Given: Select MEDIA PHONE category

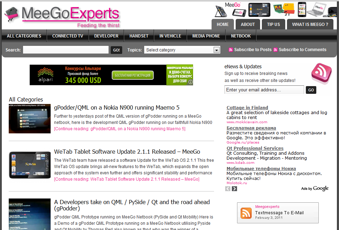Looking at the screenshot, I should [206, 36].
